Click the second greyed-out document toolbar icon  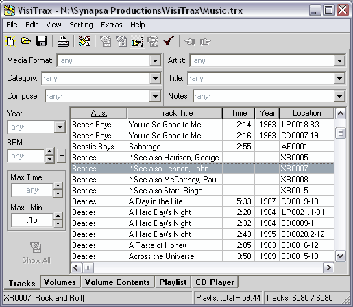[121, 41]
